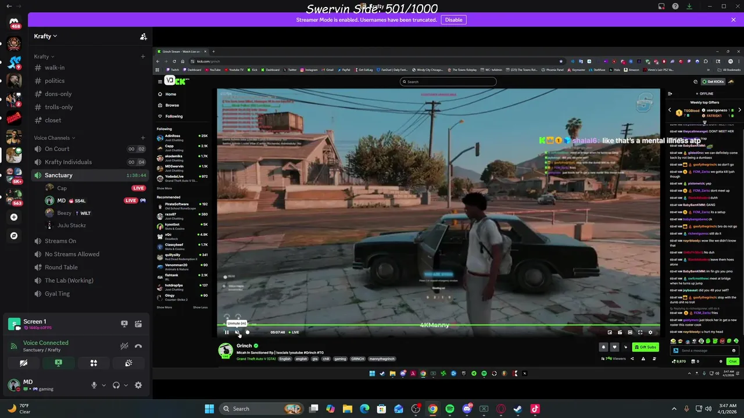Toggle Grinch notification bell
The image size is (744, 418).
pos(603,347)
